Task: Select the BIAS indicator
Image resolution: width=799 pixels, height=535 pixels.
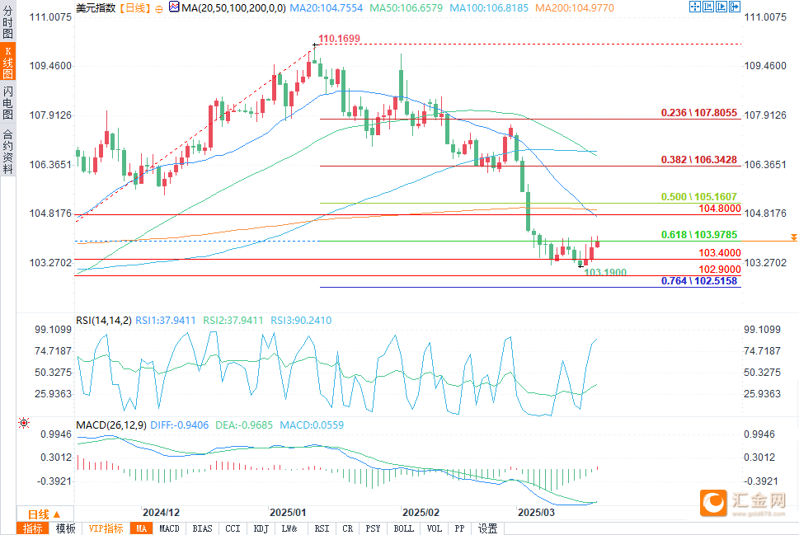Action: coord(202,528)
